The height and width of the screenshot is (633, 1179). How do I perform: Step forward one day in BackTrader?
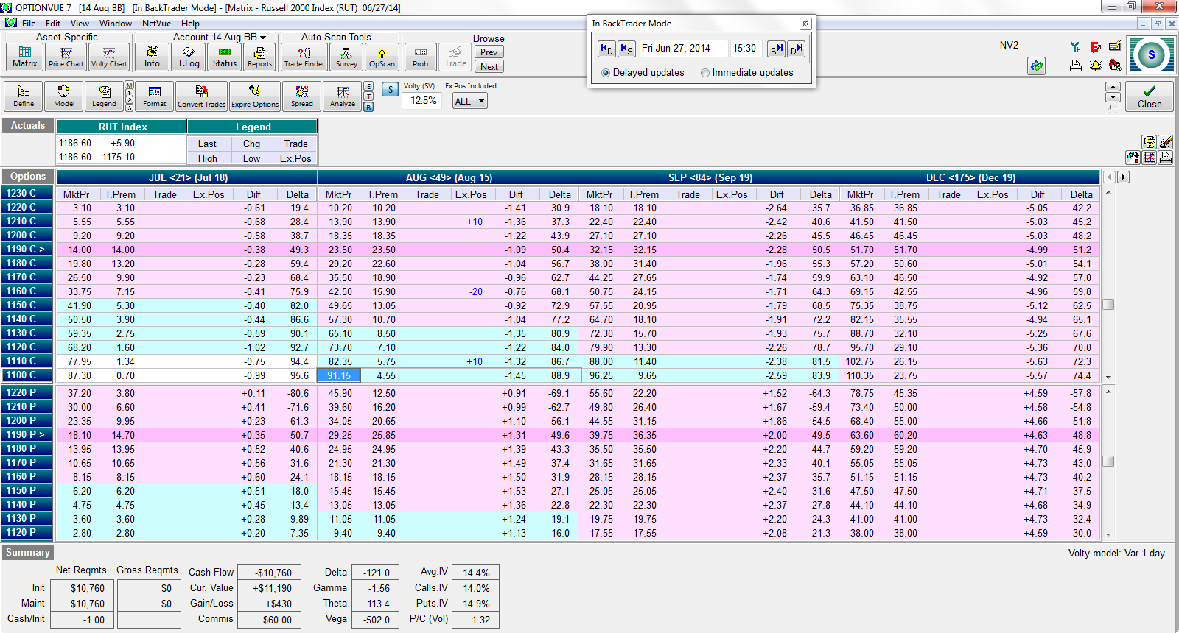point(797,49)
